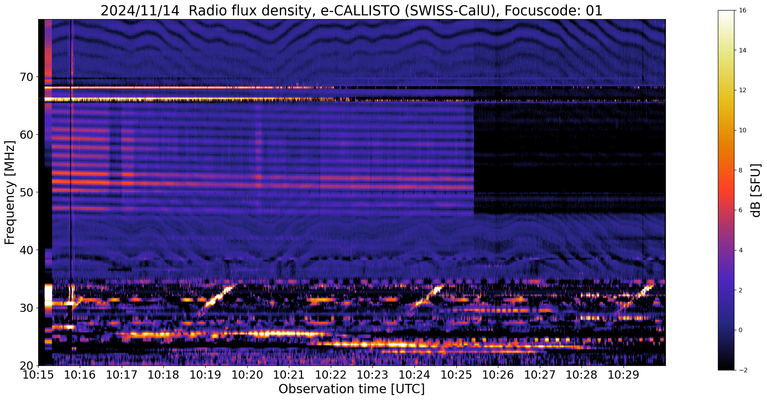Click the 10:15 time tick label
The image size is (767, 400).
click(38, 375)
